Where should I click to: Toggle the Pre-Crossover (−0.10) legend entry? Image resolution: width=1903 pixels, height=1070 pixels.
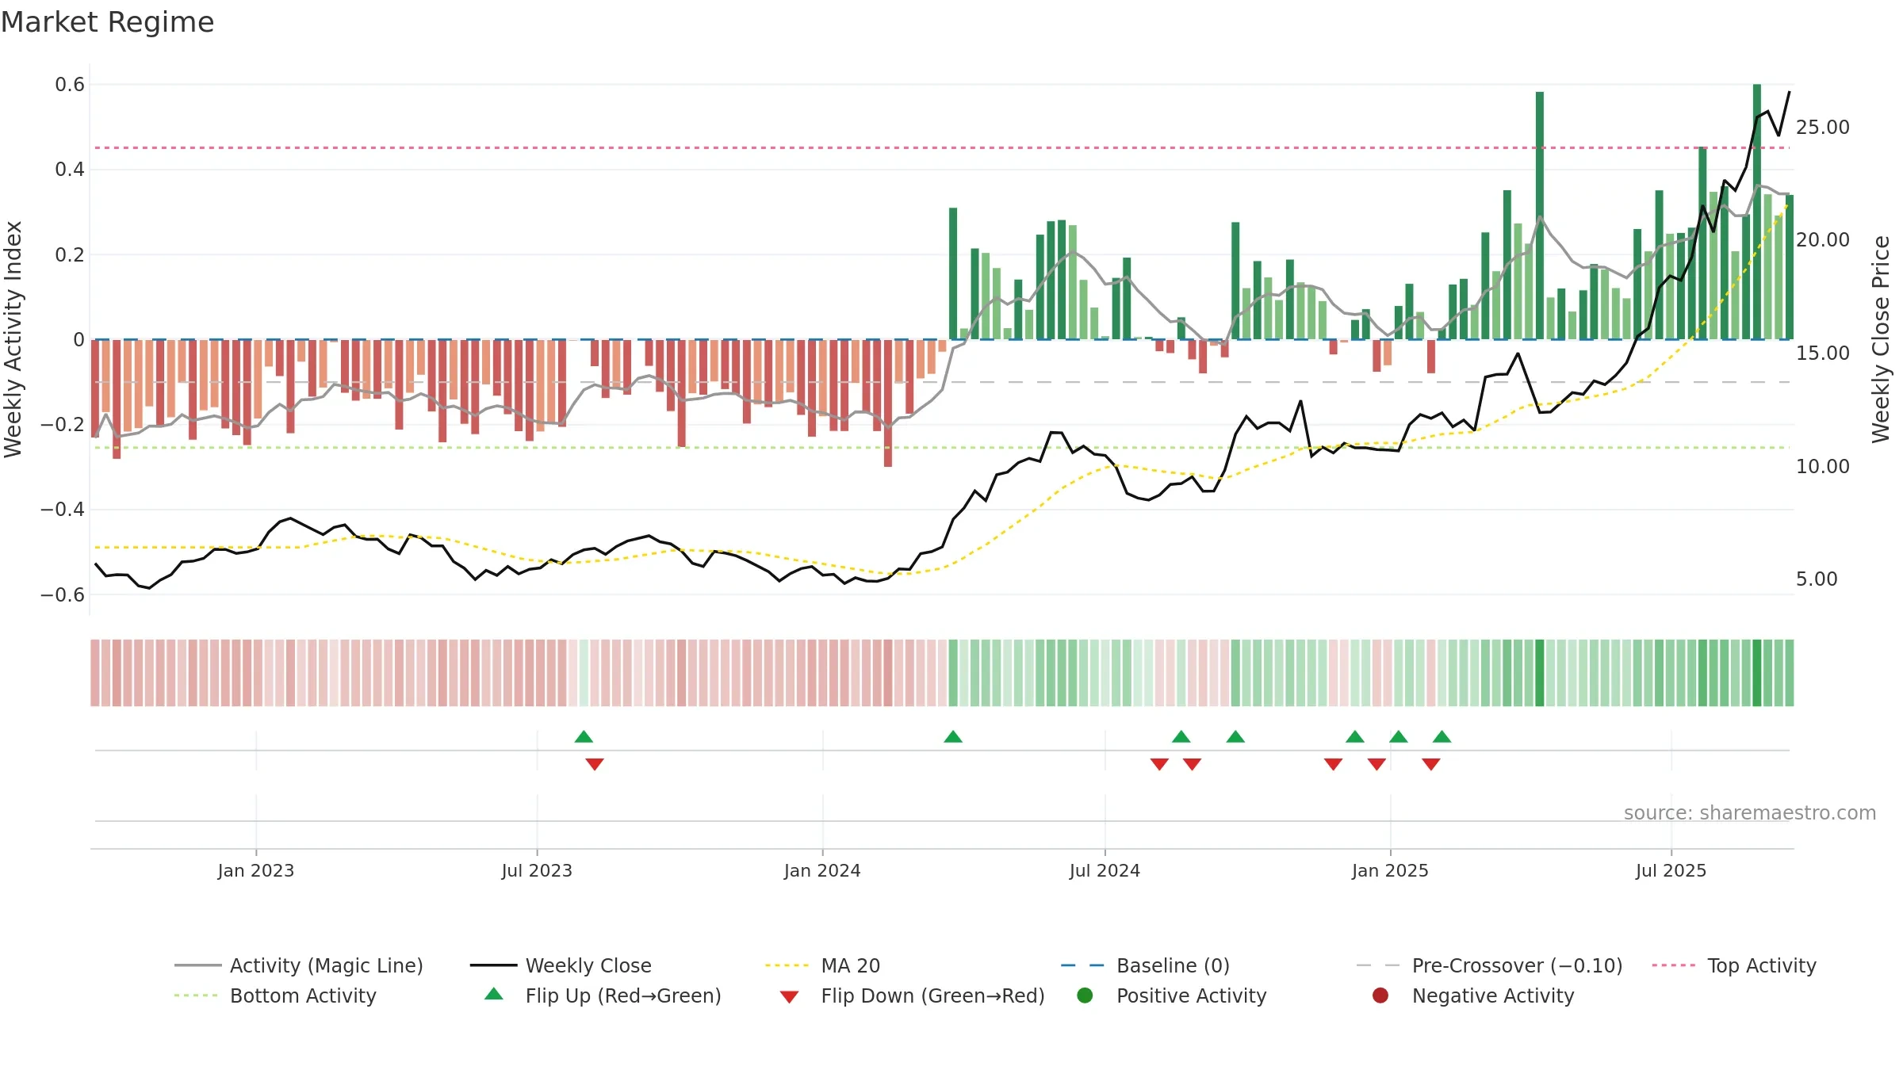pos(1490,965)
